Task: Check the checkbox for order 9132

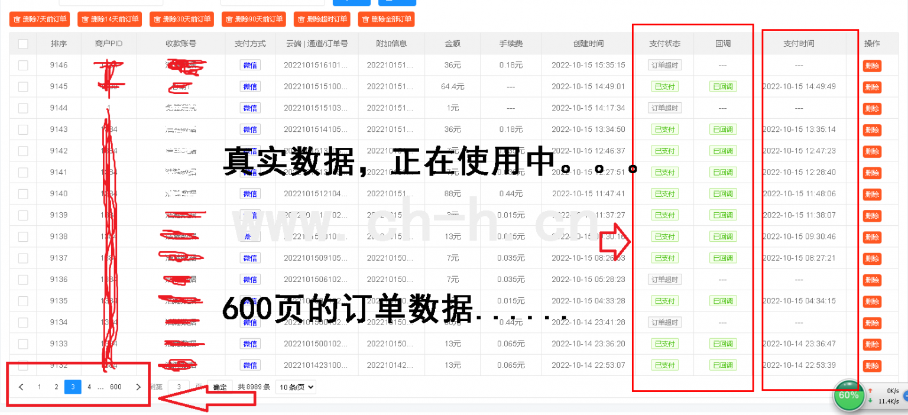Action: coord(22,365)
